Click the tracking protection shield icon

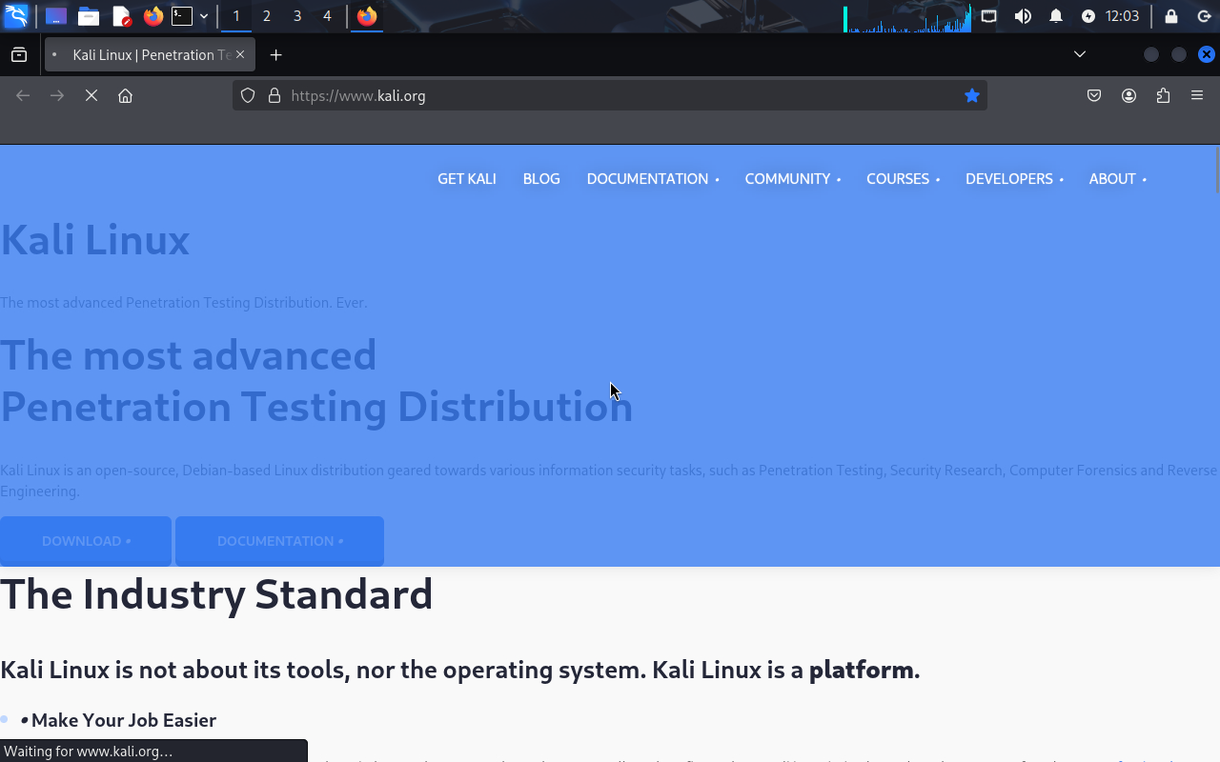coord(248,95)
